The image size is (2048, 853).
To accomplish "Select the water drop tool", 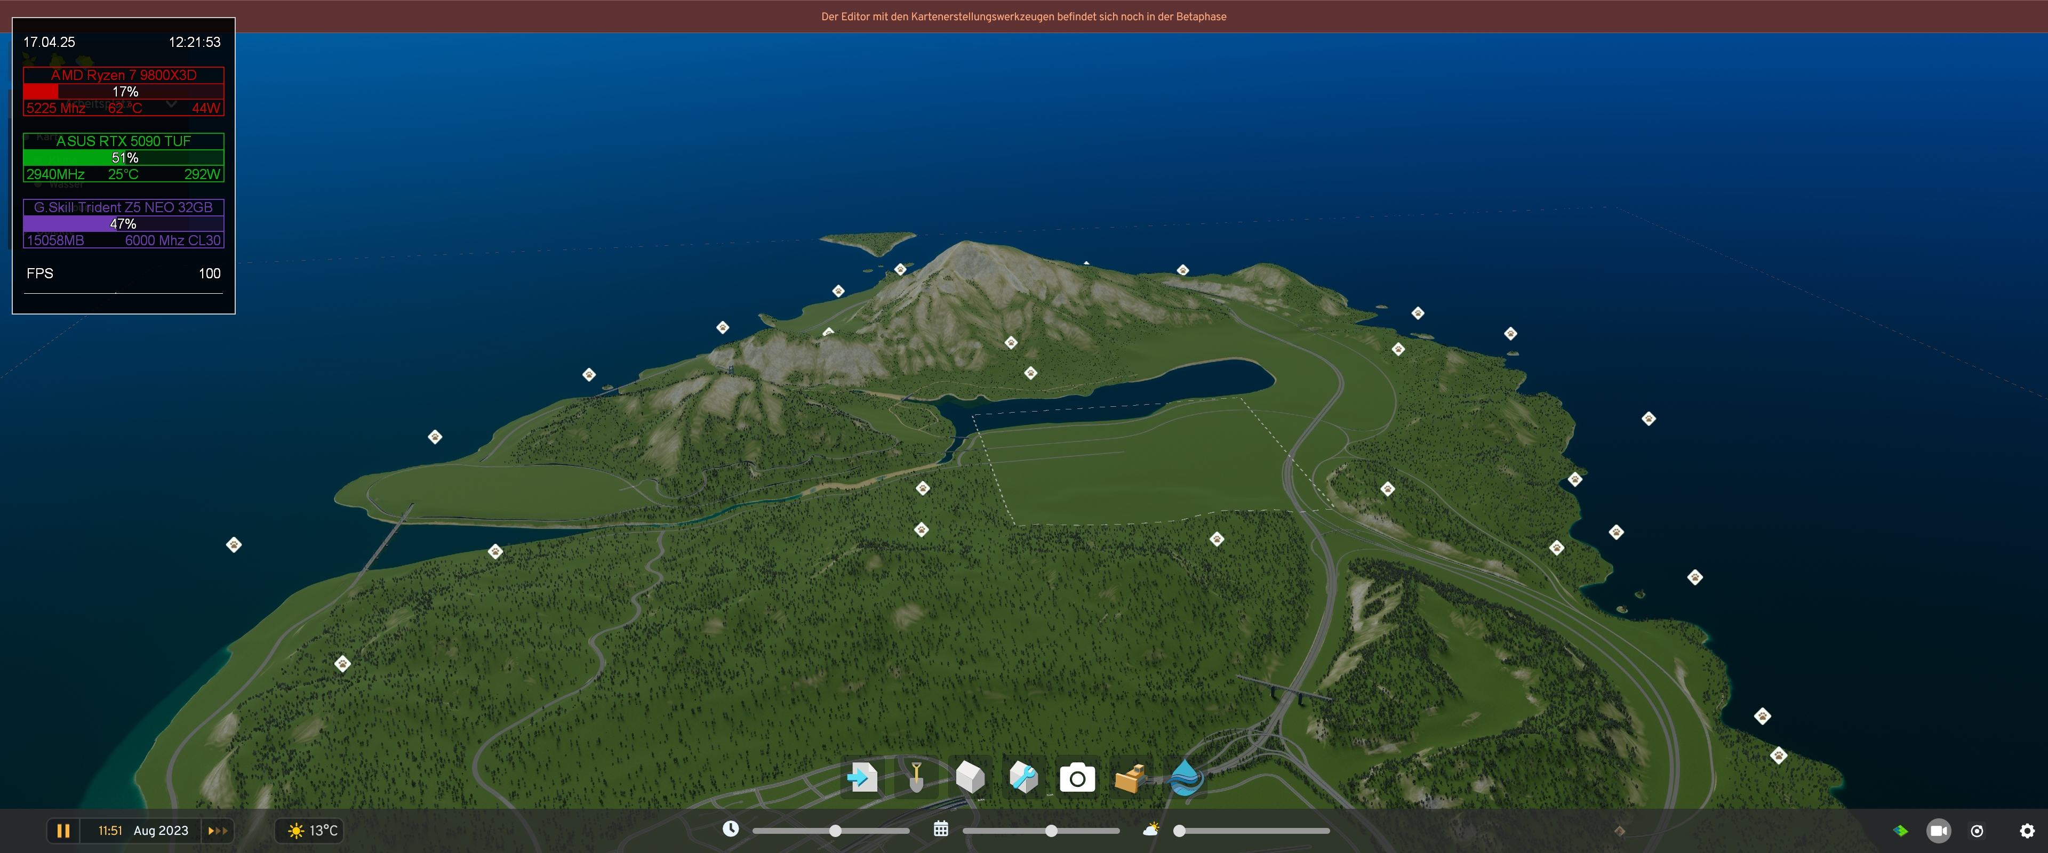I will tap(1185, 778).
